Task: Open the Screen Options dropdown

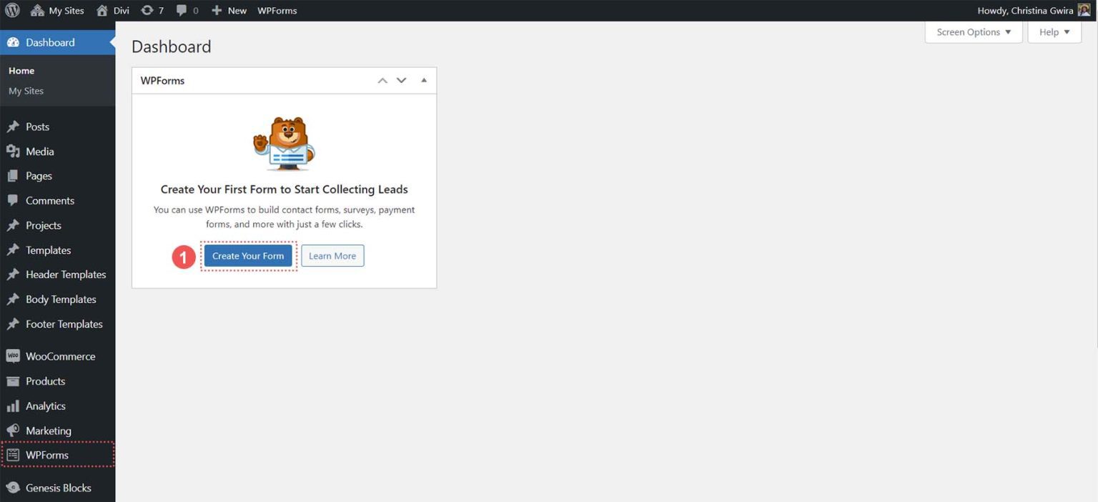Action: pyautogui.click(x=972, y=31)
